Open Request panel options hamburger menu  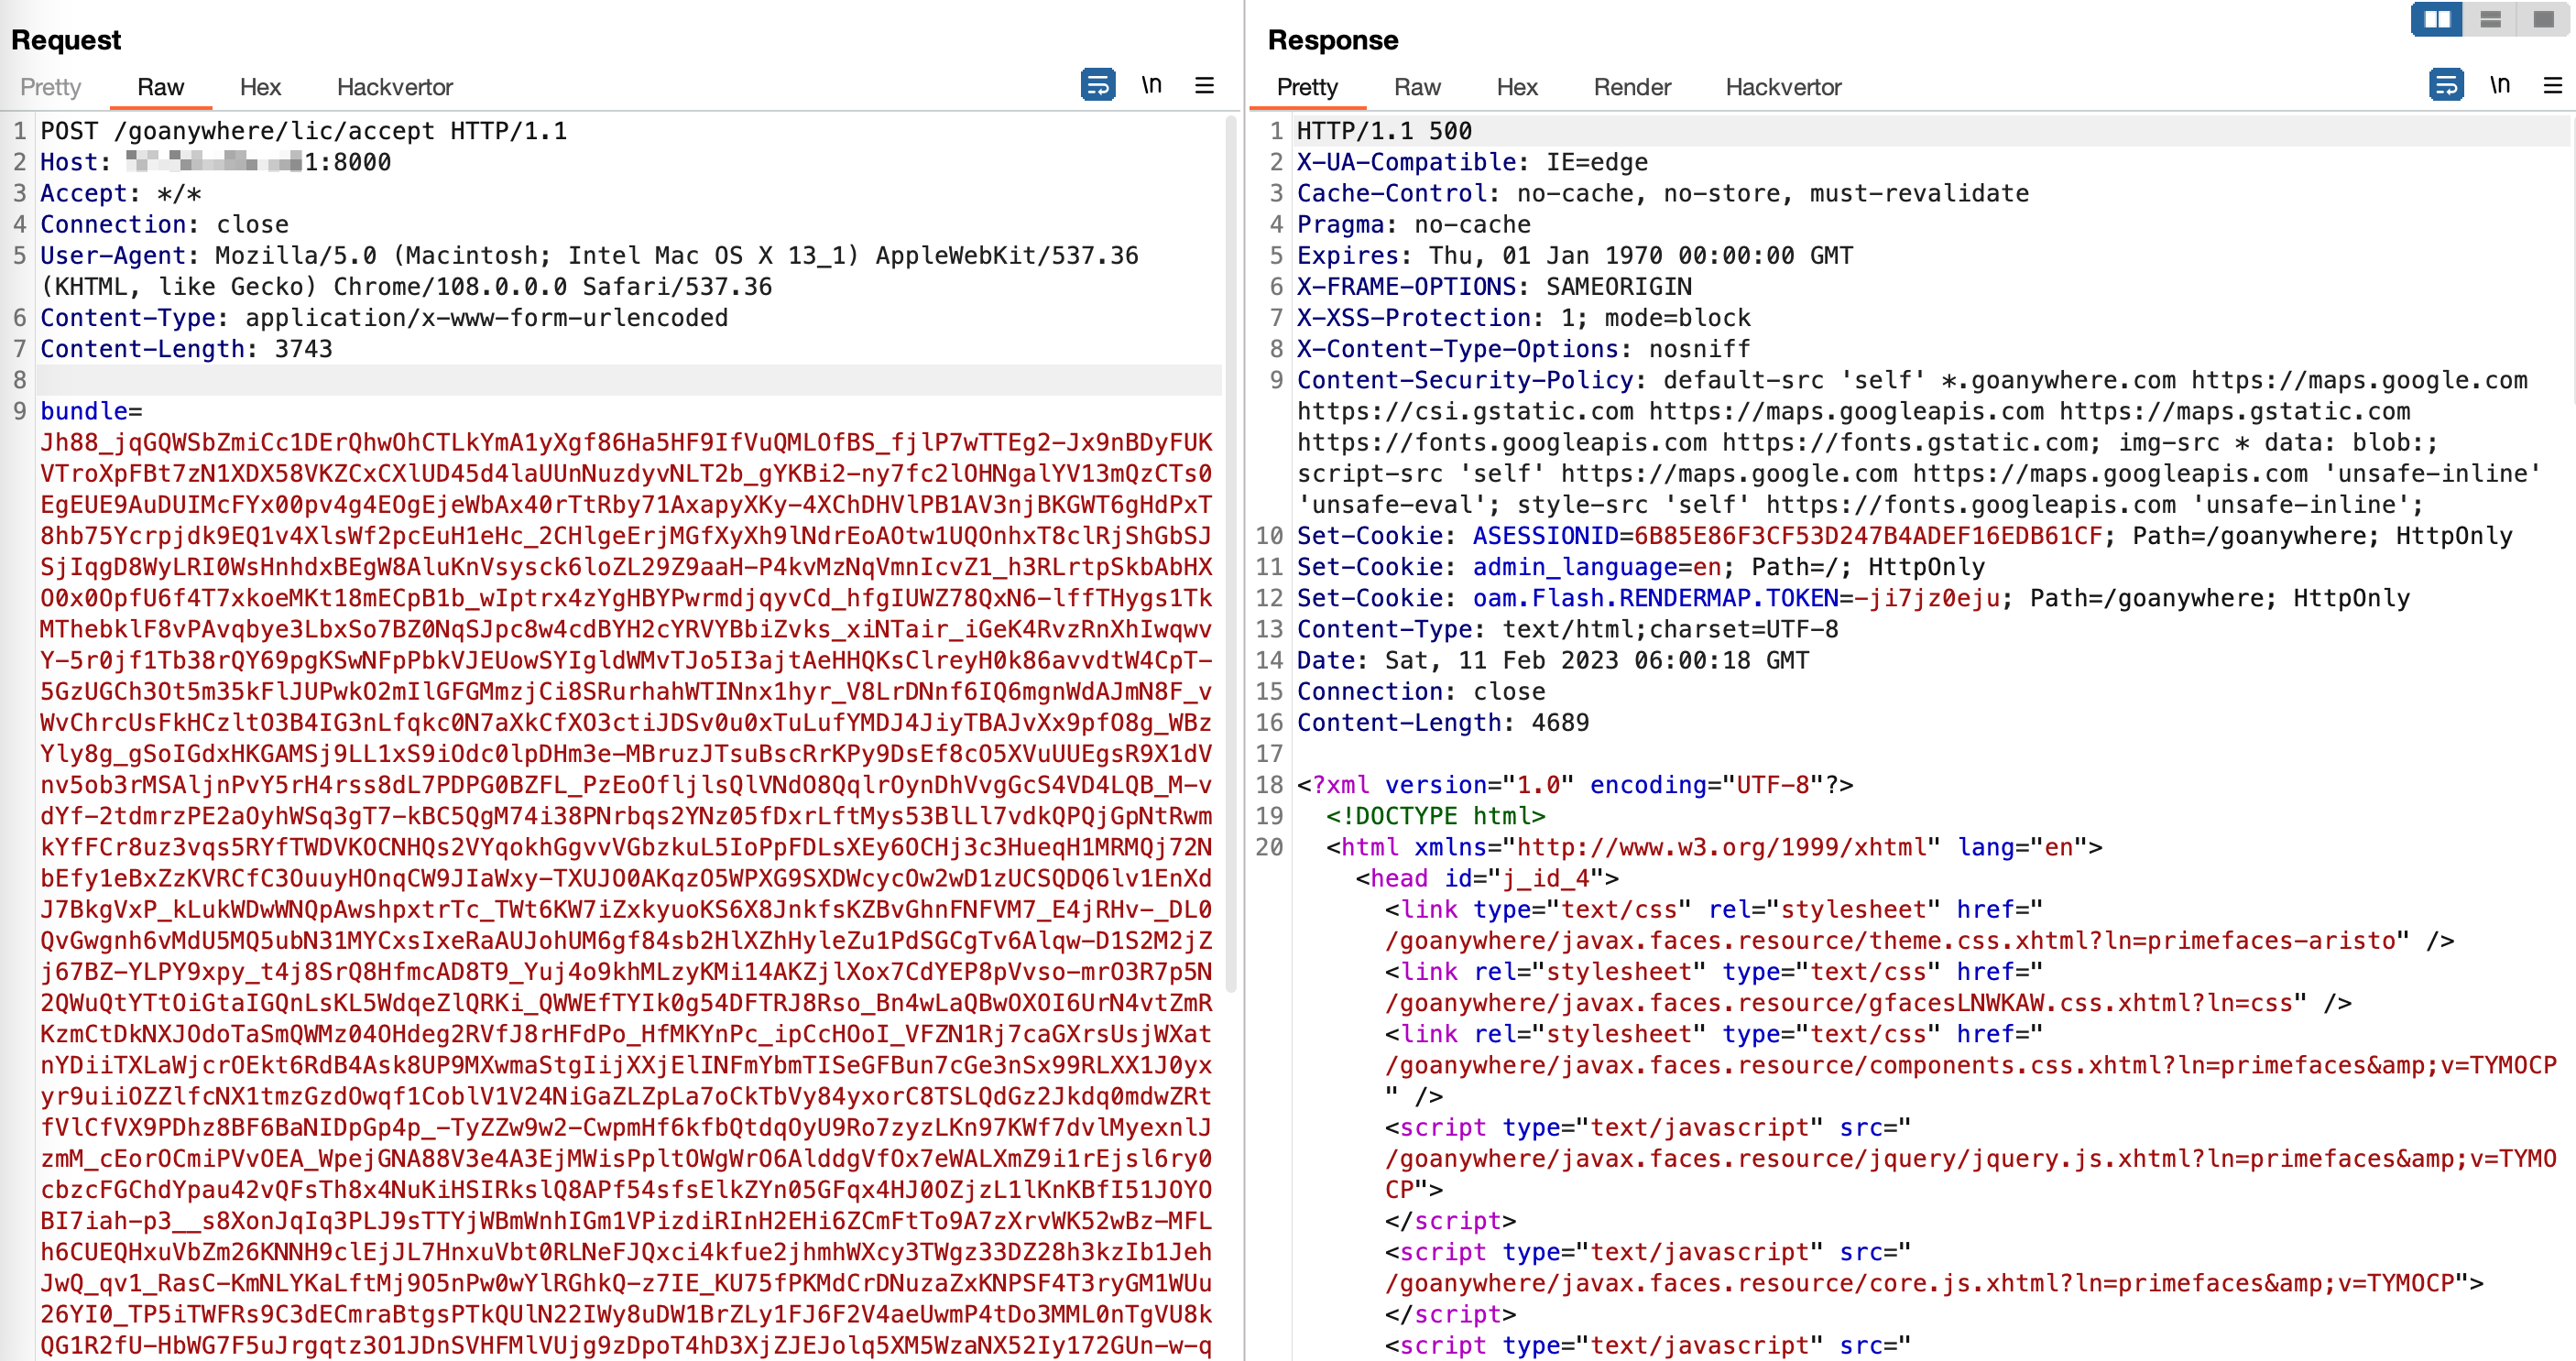(x=1204, y=85)
